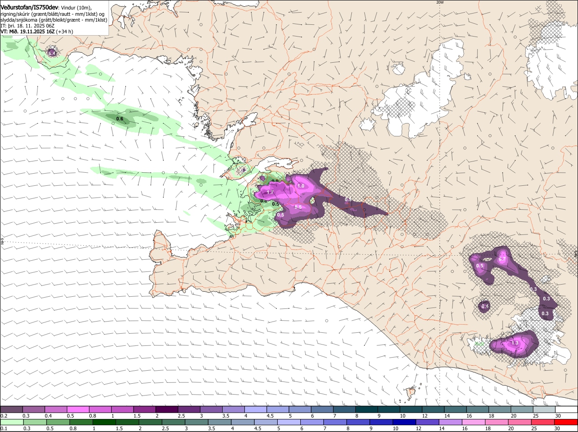Click the black 0.5 label on the green rain area
Image resolution: width=578 pixels, height=432 pixels.
tap(275, 204)
